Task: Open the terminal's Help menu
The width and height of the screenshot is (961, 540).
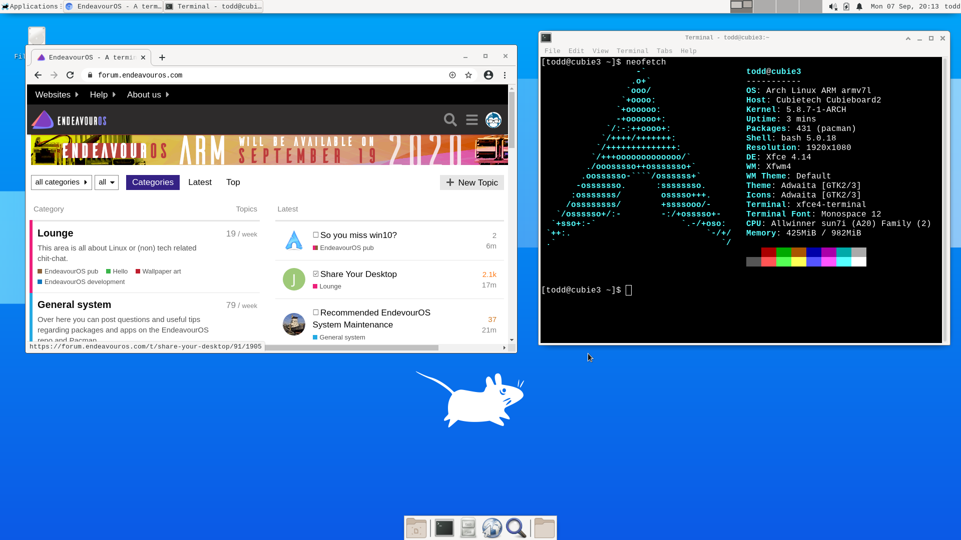Action: pyautogui.click(x=688, y=51)
